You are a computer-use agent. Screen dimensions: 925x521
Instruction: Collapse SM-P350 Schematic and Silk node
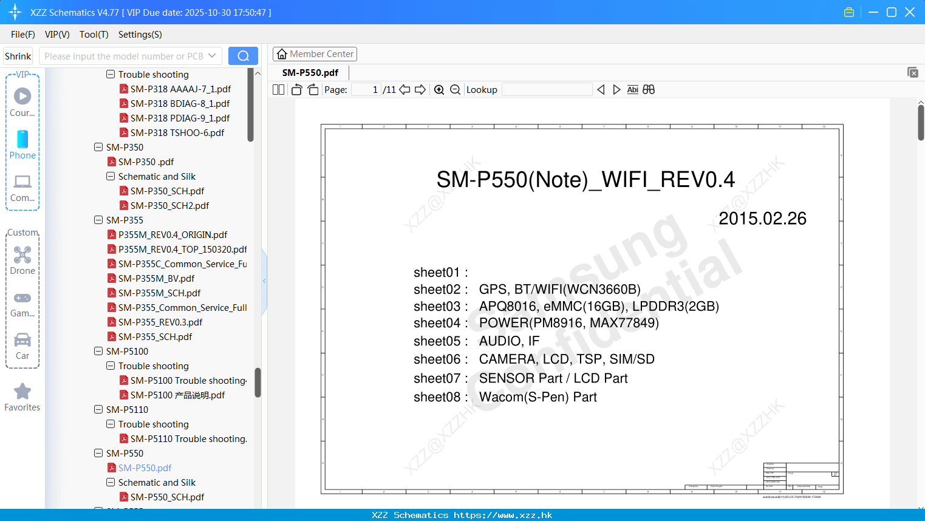111,176
